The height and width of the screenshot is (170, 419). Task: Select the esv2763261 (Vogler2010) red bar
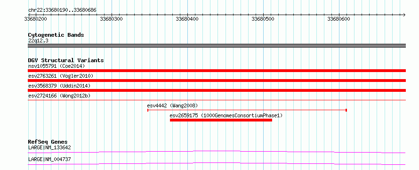tap(217, 81)
